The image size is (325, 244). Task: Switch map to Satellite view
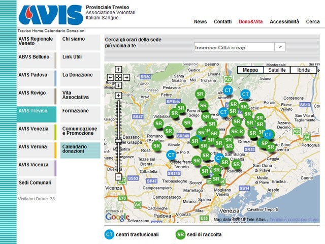pyautogui.click(x=277, y=70)
